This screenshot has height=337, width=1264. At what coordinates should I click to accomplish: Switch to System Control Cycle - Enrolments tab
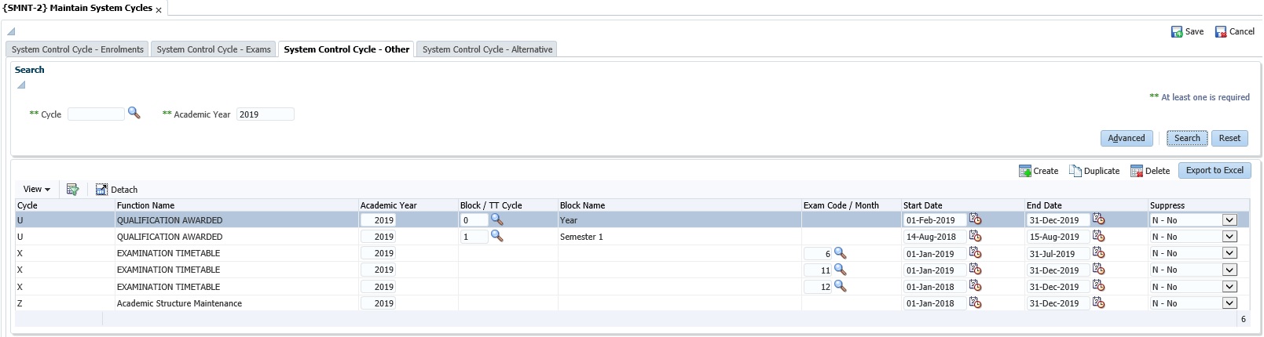pos(78,49)
